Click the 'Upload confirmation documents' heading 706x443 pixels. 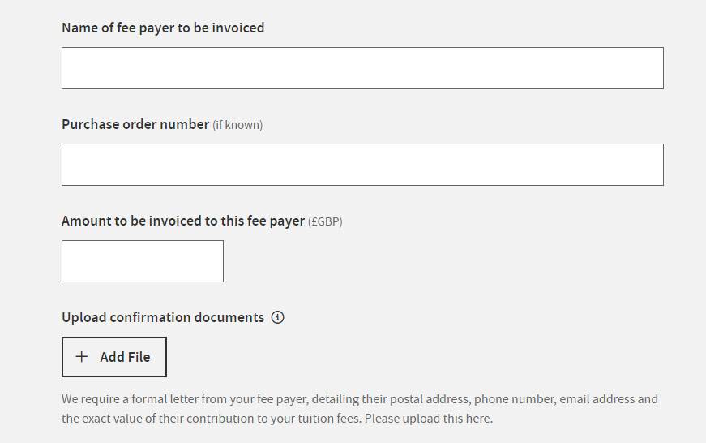[163, 317]
